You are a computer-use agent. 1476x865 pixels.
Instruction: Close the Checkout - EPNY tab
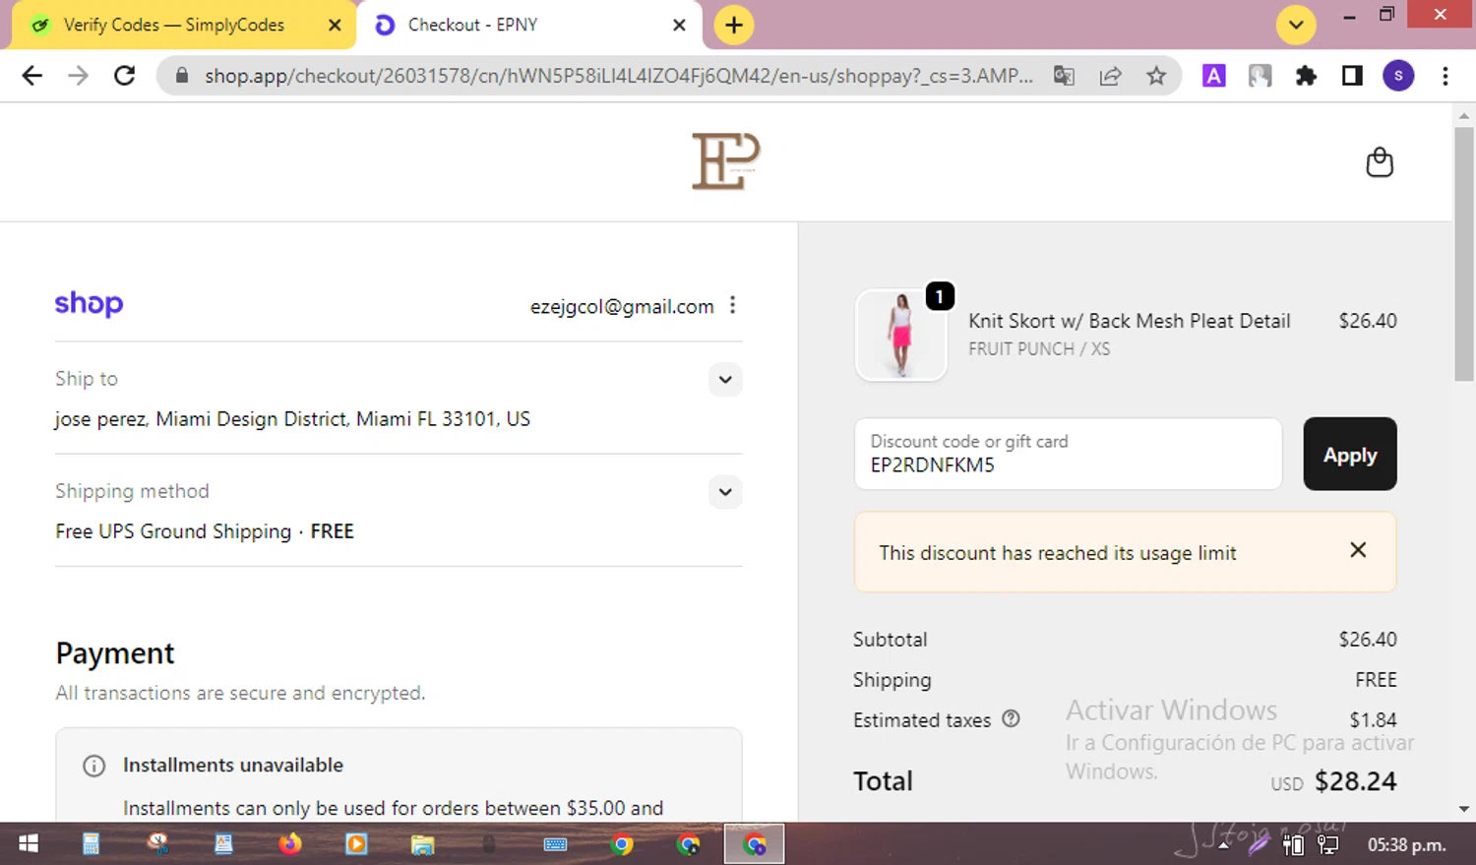[679, 25]
